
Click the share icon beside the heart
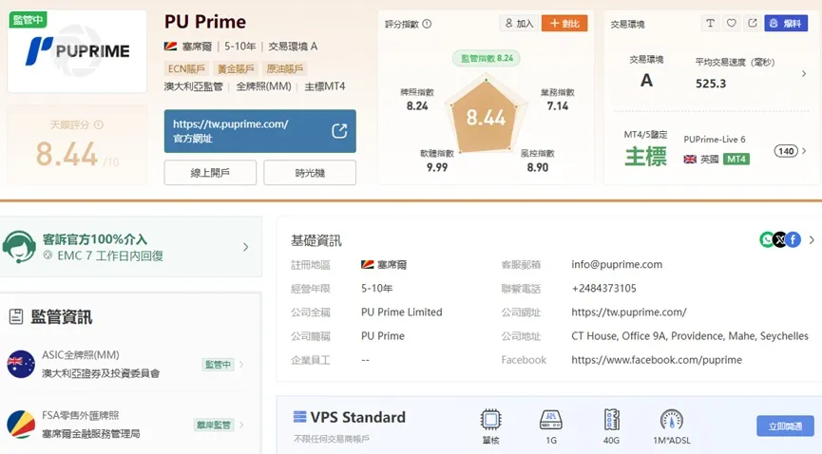[753, 23]
